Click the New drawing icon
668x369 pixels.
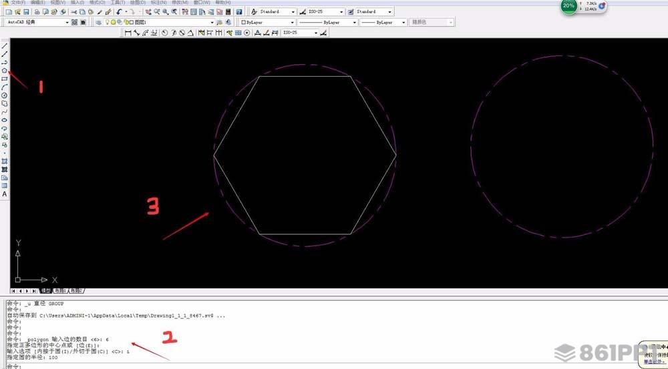[9, 12]
